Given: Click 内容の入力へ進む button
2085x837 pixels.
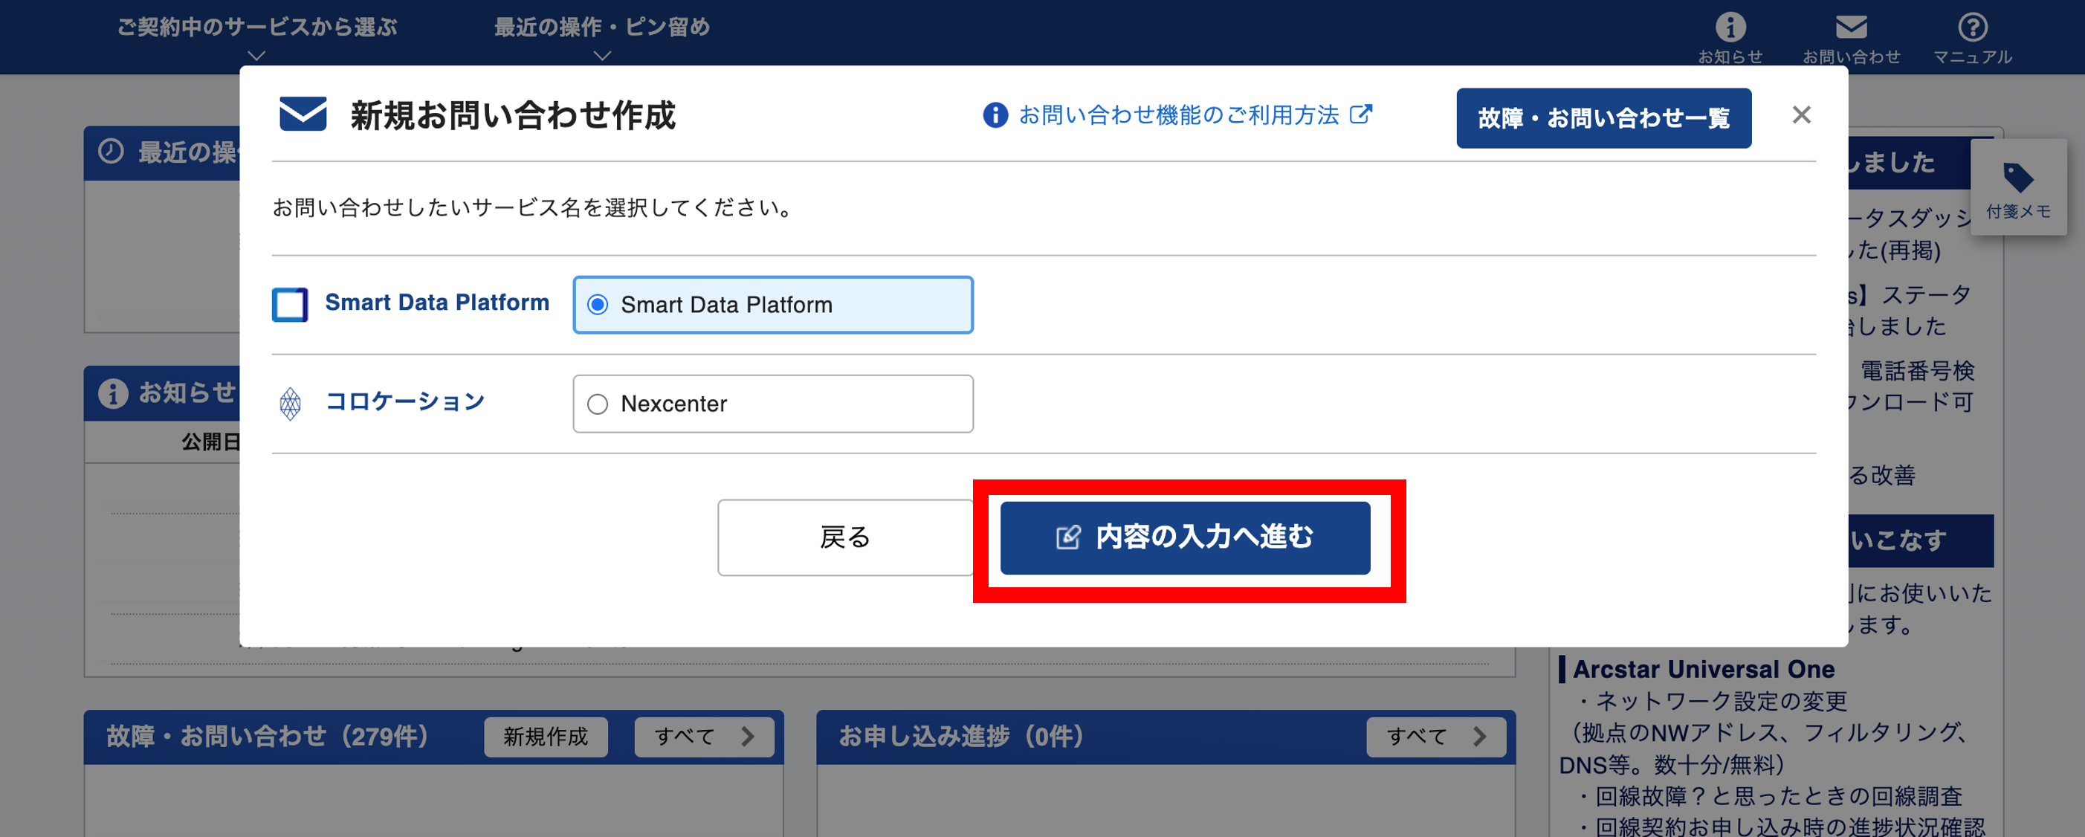Looking at the screenshot, I should coord(1184,537).
